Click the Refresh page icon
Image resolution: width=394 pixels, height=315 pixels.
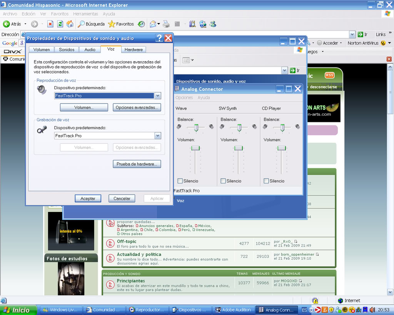60,24
